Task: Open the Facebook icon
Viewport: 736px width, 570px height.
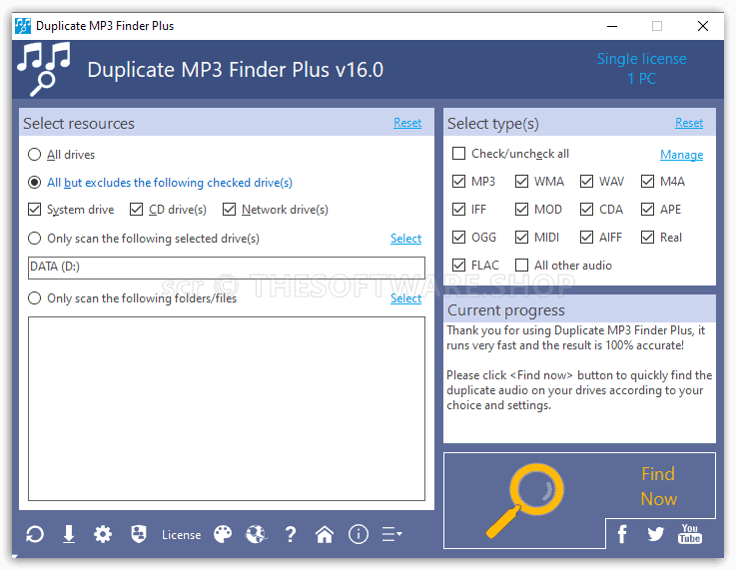Action: (622, 534)
